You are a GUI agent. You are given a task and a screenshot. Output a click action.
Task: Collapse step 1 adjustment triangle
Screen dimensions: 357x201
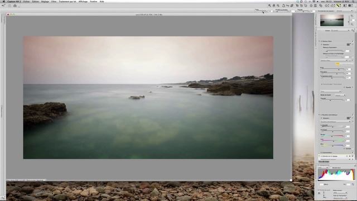point(319,41)
